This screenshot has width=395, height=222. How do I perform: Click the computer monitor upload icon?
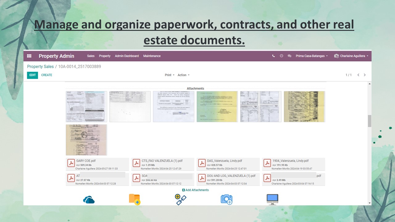click(x=272, y=199)
